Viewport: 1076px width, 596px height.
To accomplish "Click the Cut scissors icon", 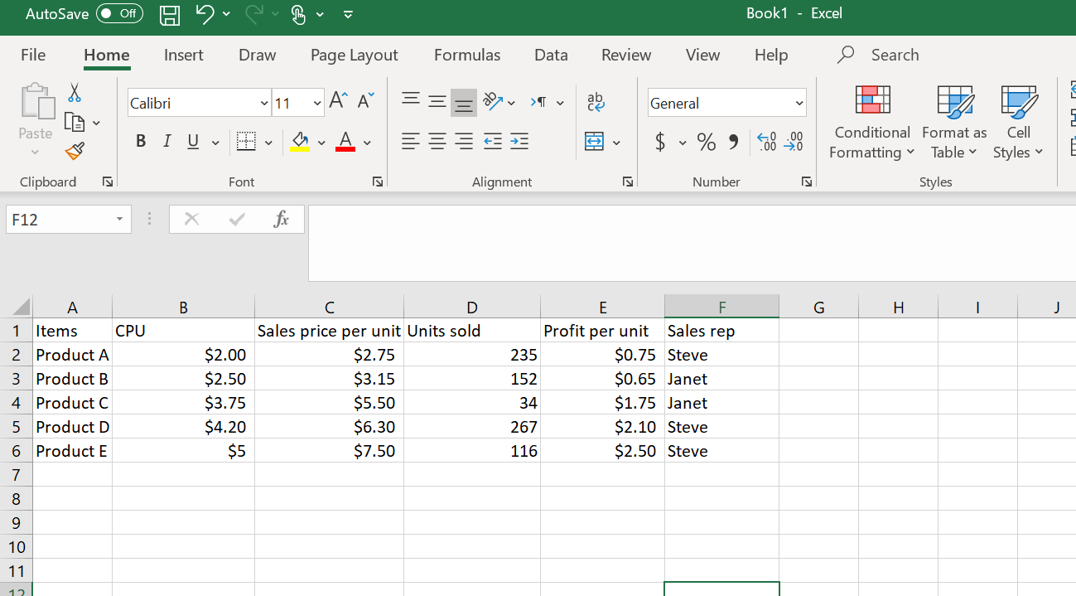I will (x=75, y=92).
